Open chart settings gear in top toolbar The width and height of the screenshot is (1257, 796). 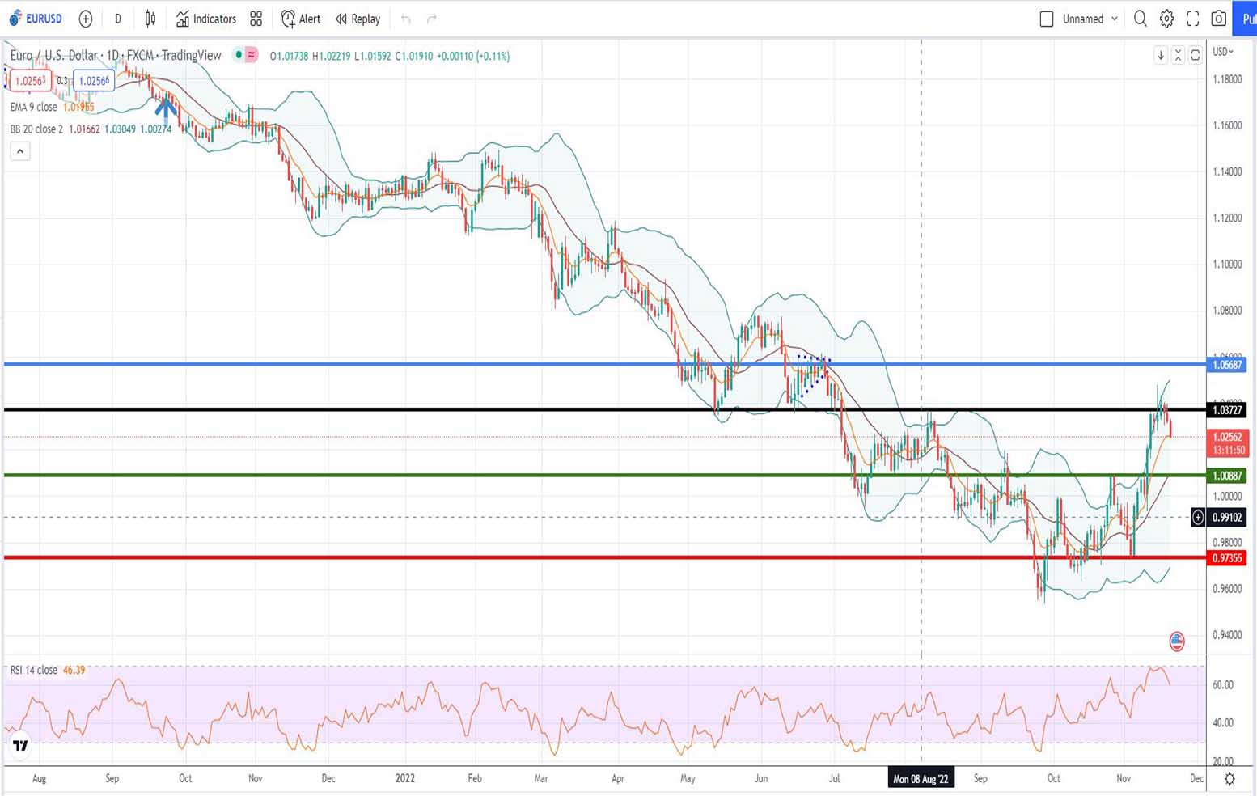click(1166, 19)
